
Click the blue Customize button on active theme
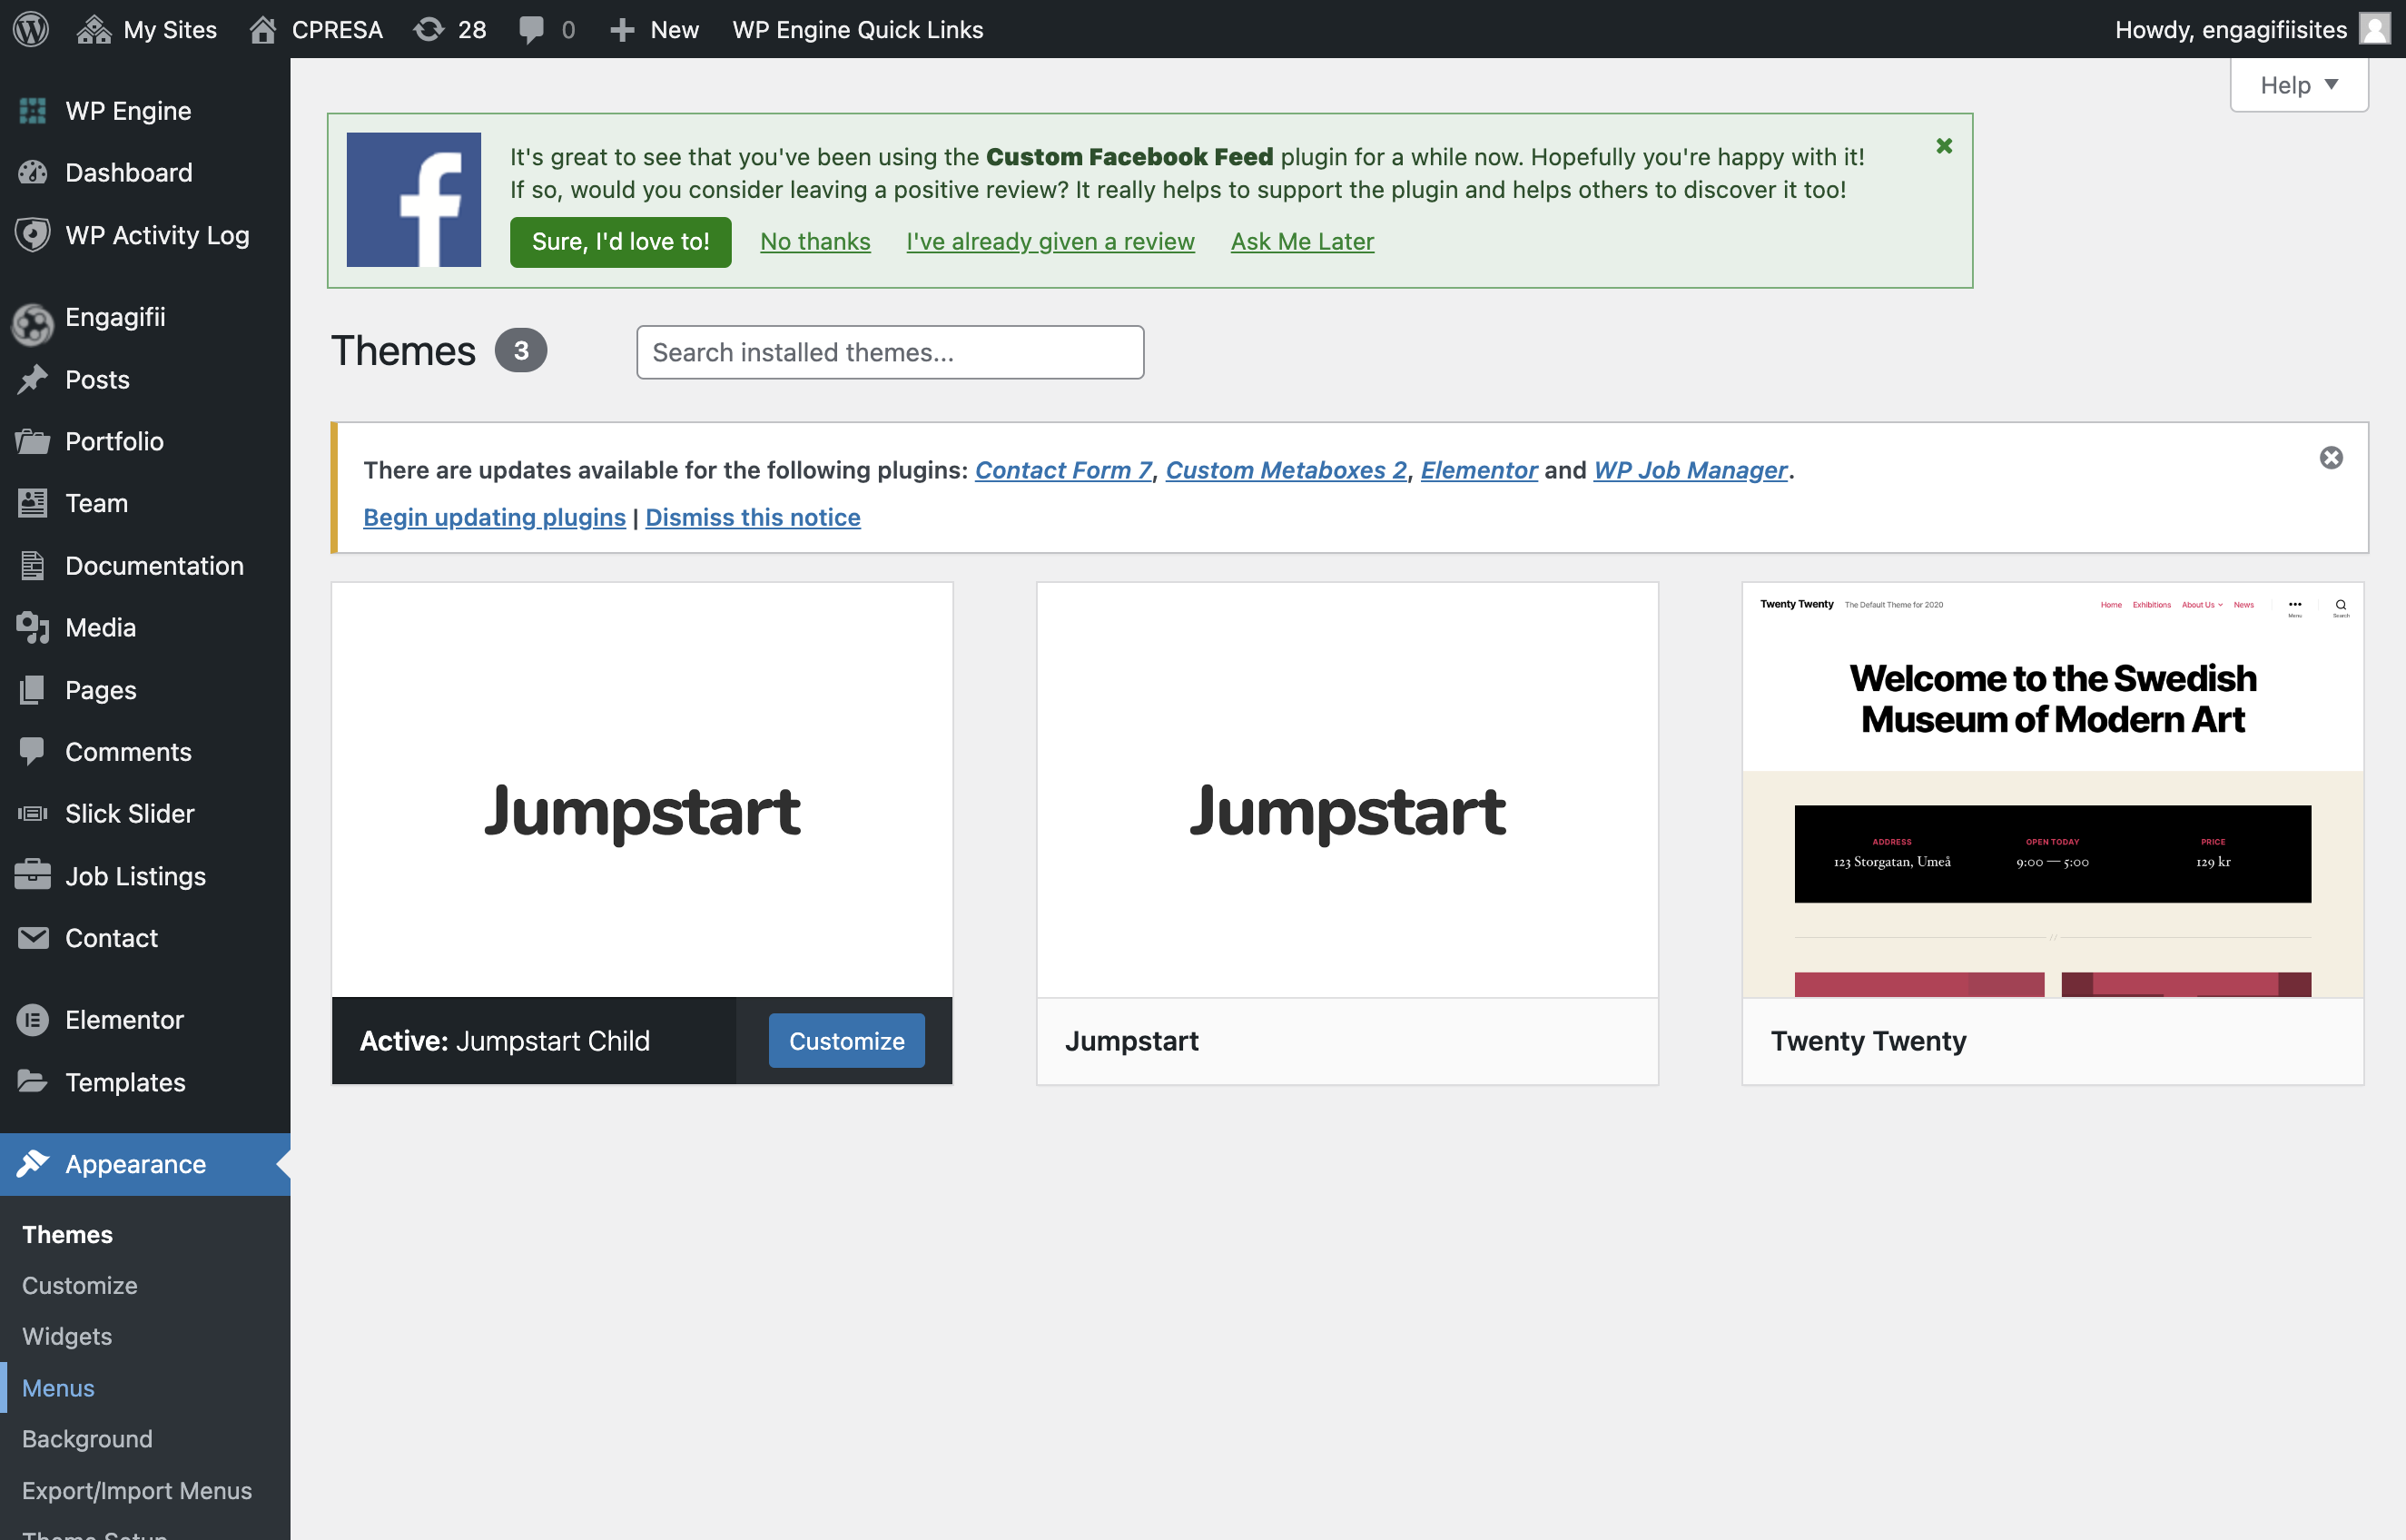tap(847, 1041)
